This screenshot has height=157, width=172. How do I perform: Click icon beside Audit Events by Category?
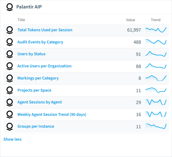point(10,42)
